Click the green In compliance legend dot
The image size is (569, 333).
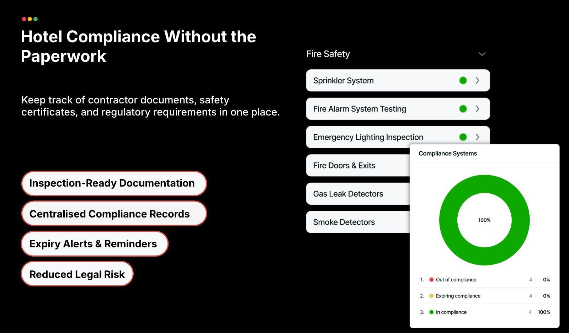(x=431, y=312)
